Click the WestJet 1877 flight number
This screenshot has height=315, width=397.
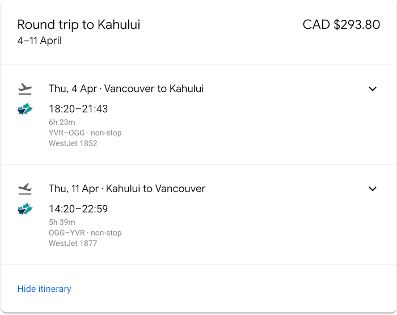point(73,244)
